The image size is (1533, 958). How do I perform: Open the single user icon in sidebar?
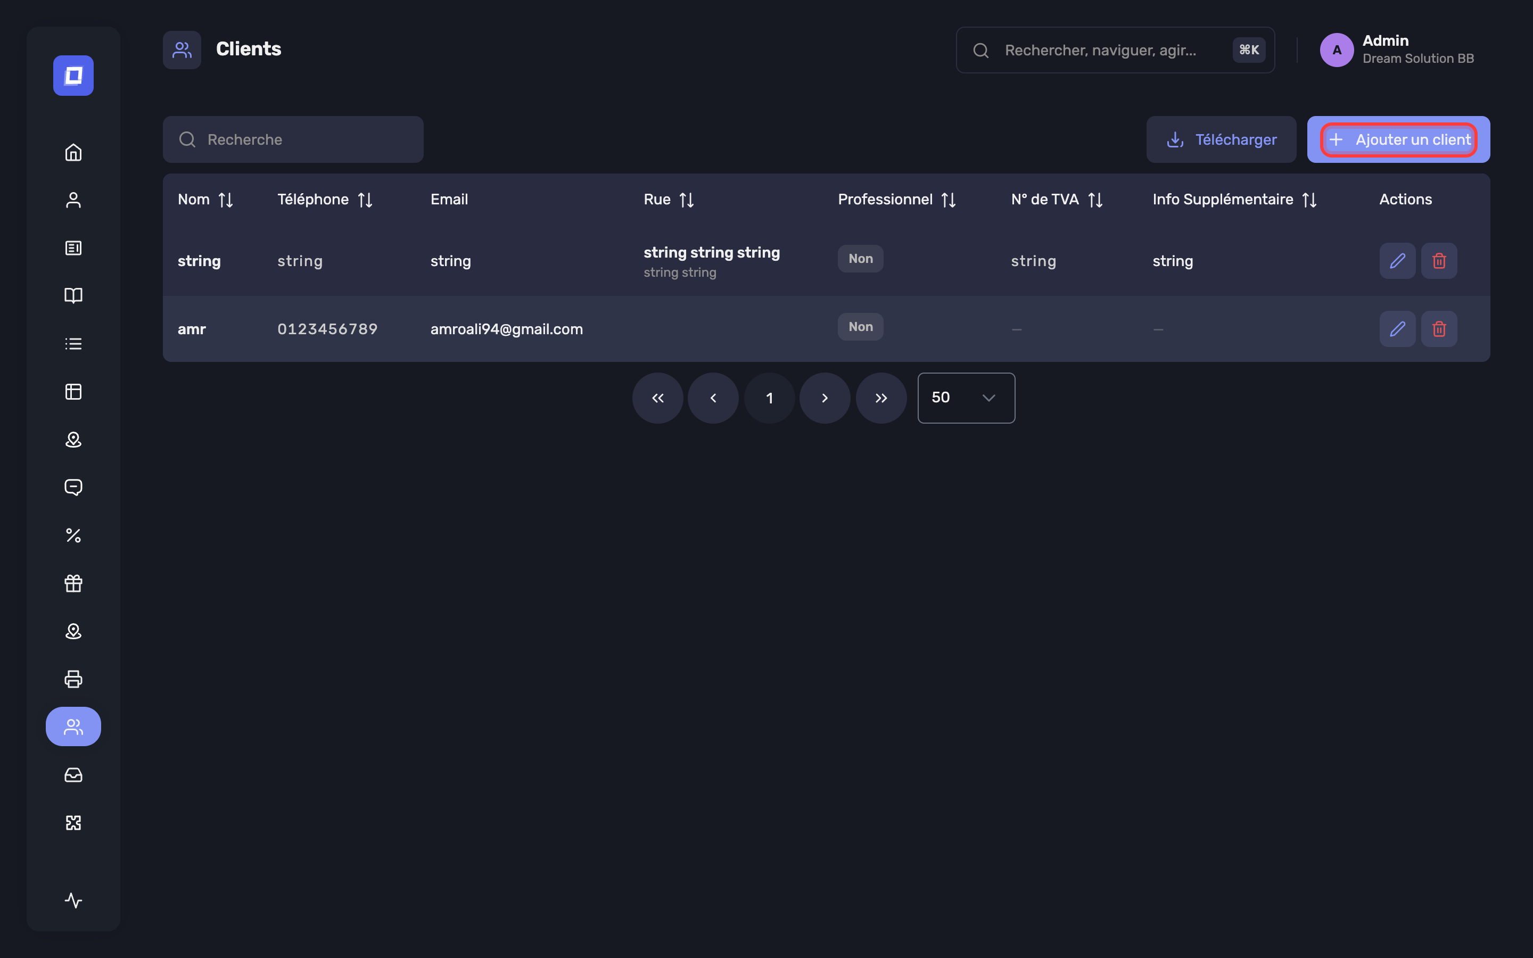[x=73, y=200]
